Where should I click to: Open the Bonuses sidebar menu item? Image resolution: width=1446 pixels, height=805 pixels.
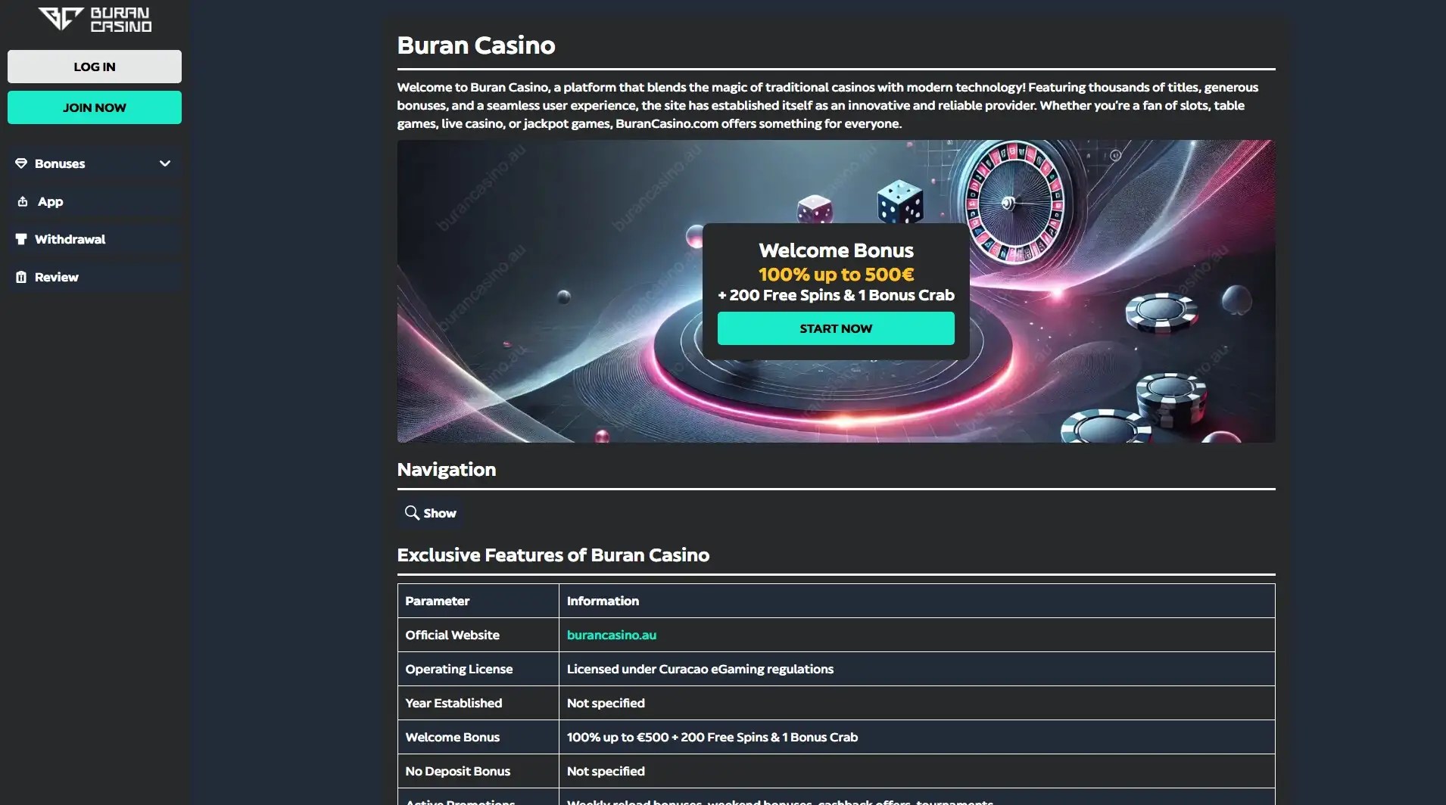(x=95, y=163)
